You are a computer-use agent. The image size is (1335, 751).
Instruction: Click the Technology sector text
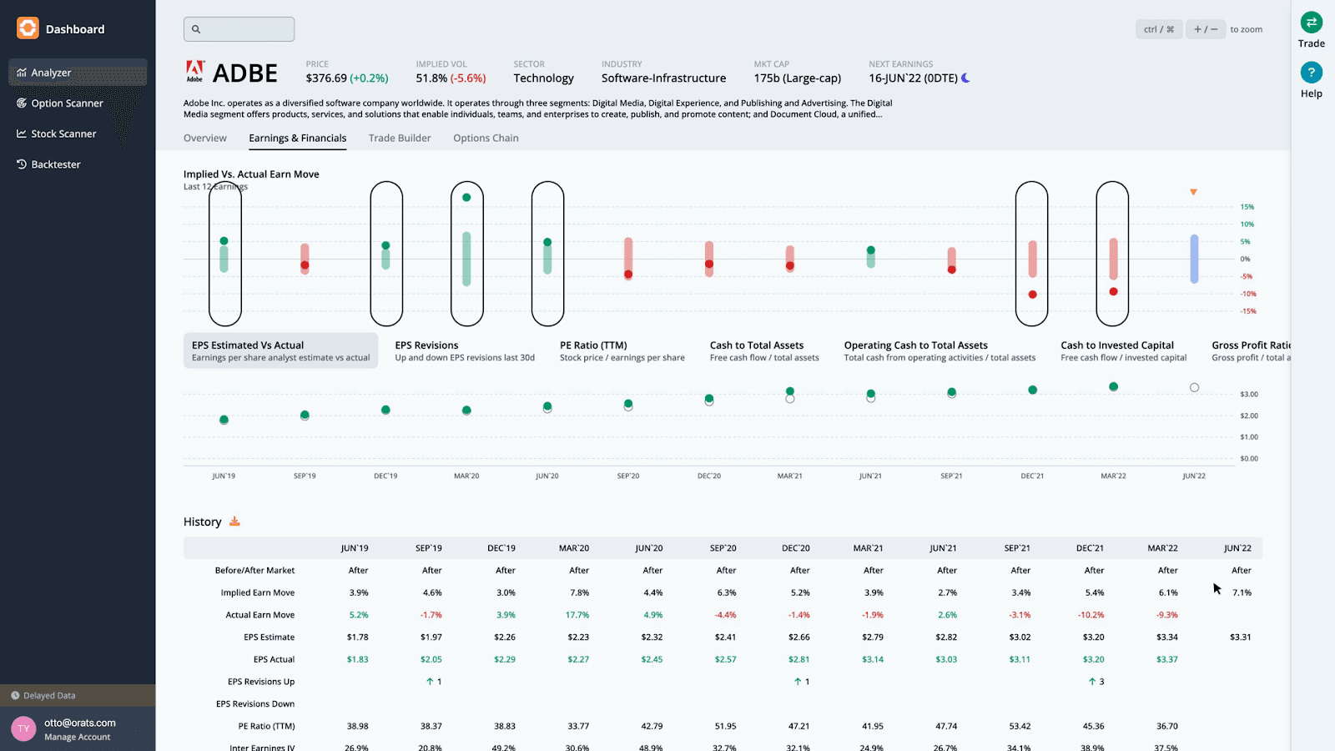click(544, 78)
